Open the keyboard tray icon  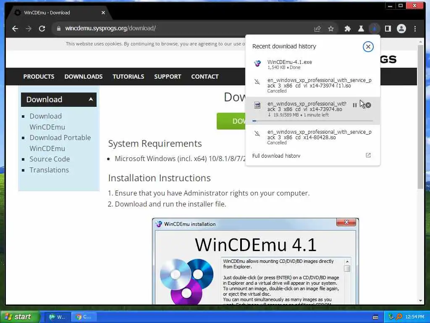click(x=375, y=317)
